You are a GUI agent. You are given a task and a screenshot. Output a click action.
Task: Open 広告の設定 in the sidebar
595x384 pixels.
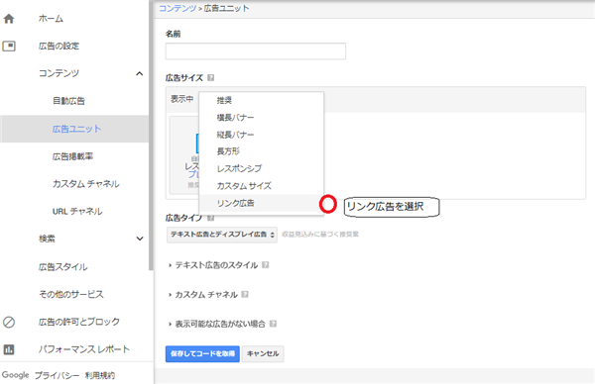59,47
